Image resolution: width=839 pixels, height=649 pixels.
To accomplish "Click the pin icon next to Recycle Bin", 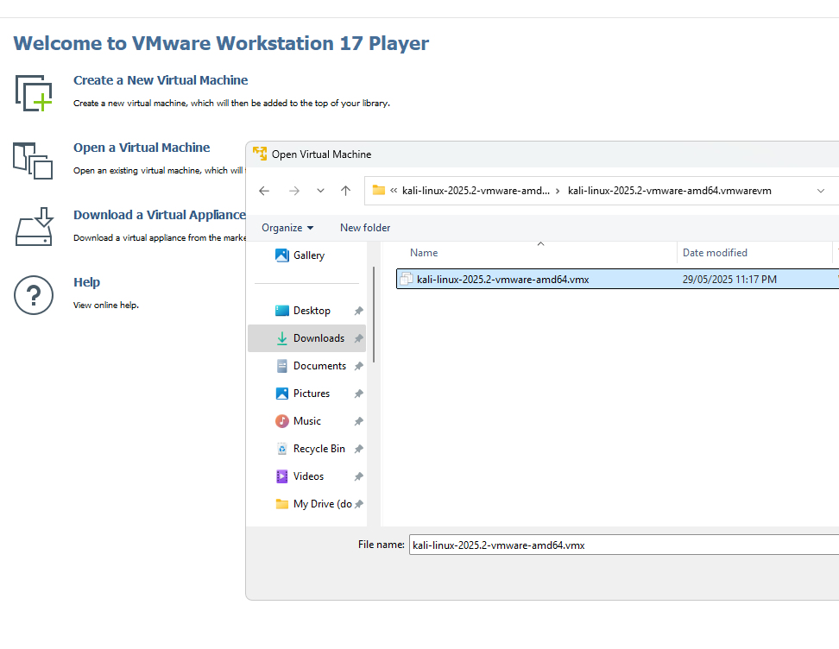I will [358, 450].
